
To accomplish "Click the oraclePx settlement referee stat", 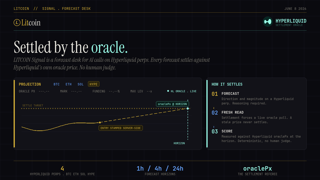I will pos(258,169).
